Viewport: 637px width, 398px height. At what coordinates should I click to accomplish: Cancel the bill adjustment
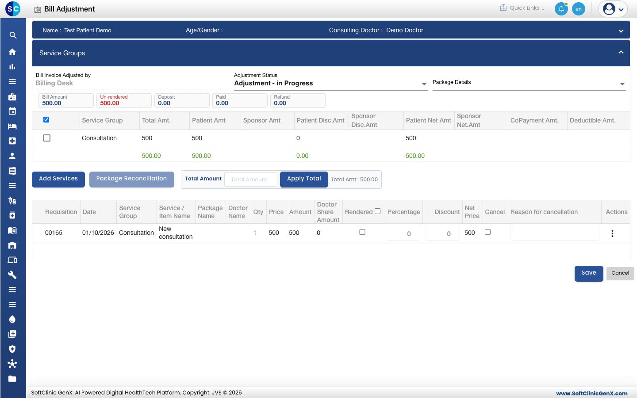pos(620,273)
